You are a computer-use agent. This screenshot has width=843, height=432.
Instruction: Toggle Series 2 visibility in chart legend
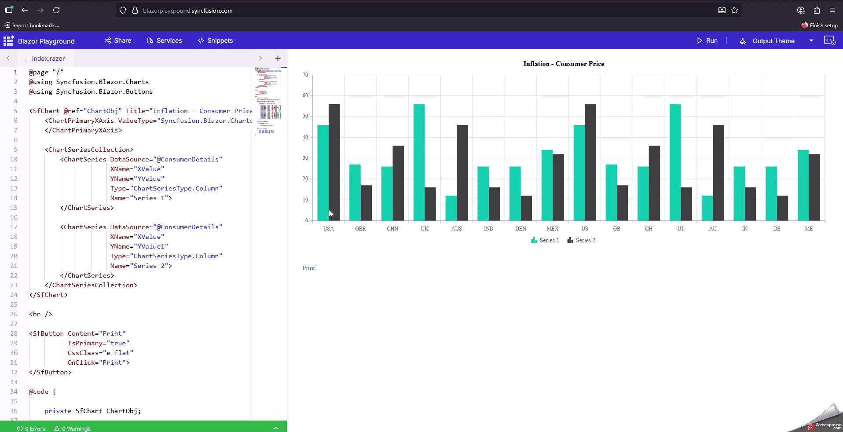pos(581,240)
